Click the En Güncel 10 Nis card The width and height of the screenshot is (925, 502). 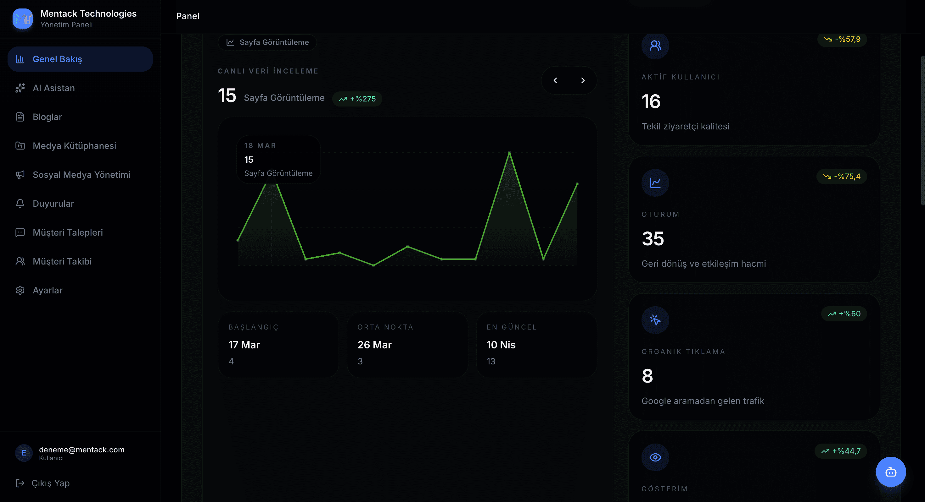tap(536, 345)
